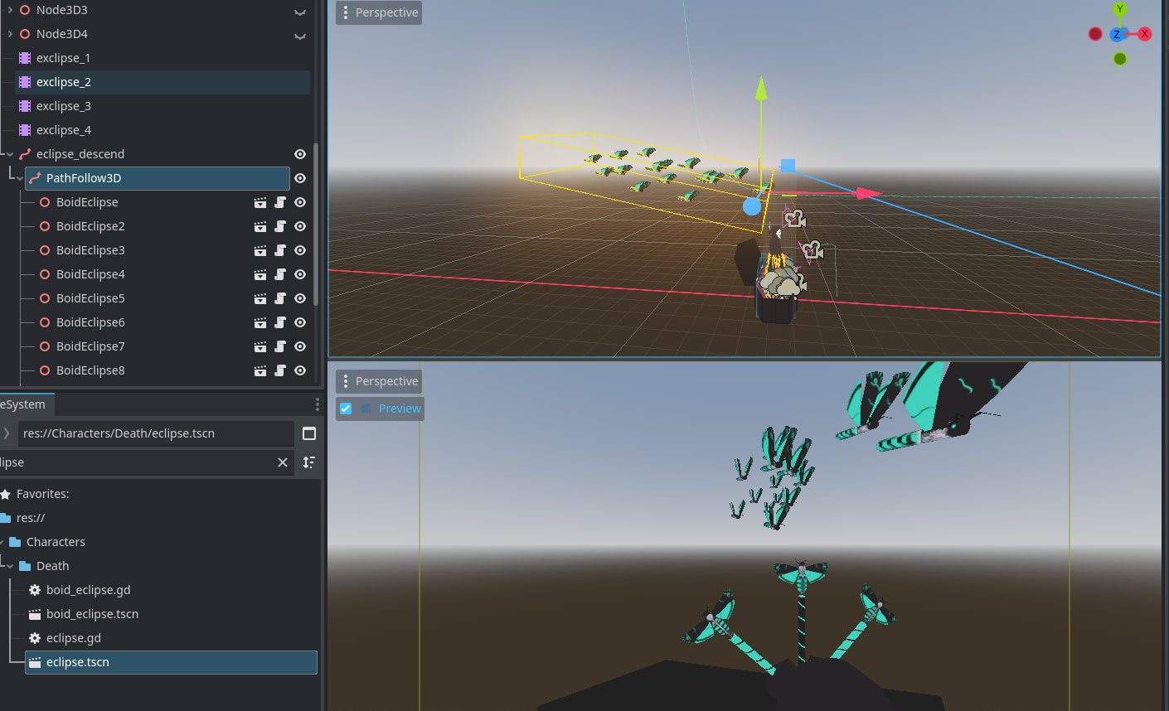
Task: Open the bottom viewport Perspective menu
Action: click(x=379, y=381)
